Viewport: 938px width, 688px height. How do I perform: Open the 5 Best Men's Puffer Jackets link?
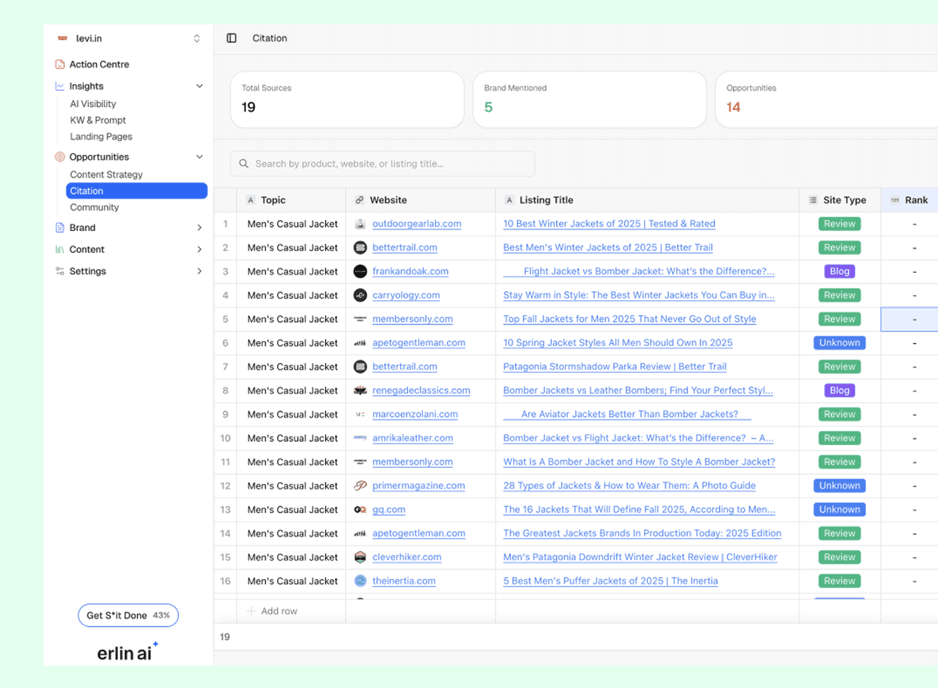[x=610, y=581]
